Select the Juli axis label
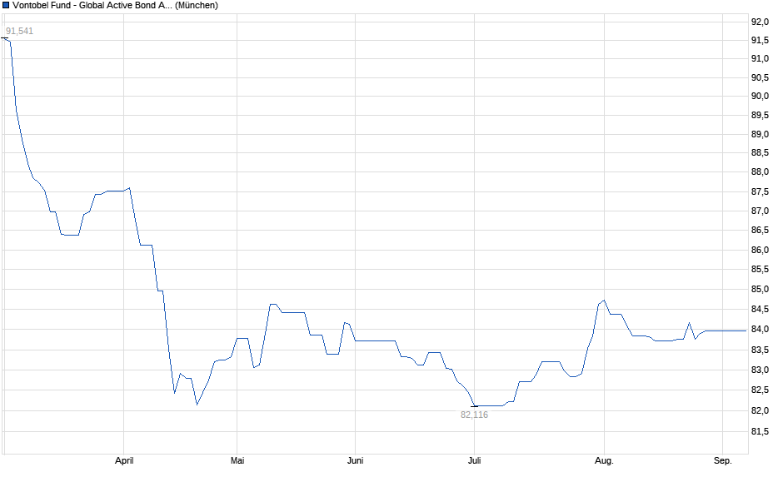The height and width of the screenshot is (482, 783). (x=475, y=460)
